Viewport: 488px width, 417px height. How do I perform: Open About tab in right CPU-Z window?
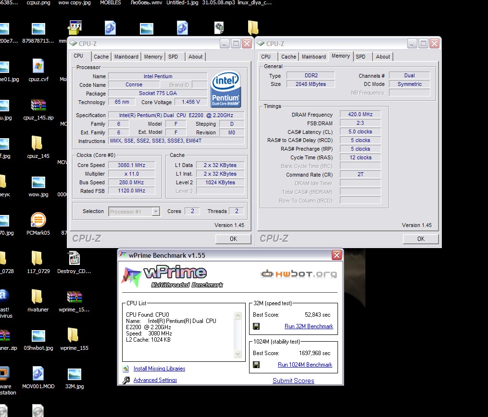[383, 57]
